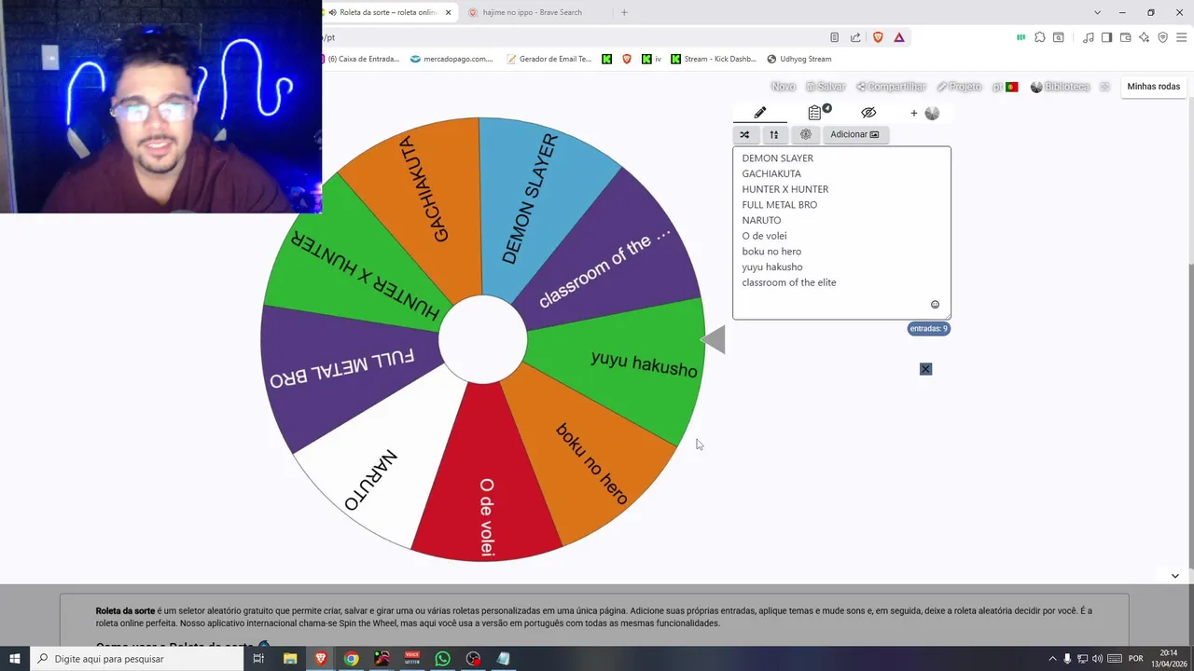Open Caixa de Entrada bookmark
The height and width of the screenshot is (671, 1194).
point(361,59)
